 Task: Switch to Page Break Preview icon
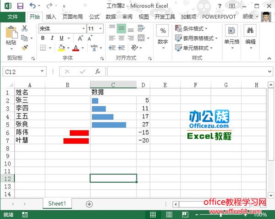coord(185,214)
